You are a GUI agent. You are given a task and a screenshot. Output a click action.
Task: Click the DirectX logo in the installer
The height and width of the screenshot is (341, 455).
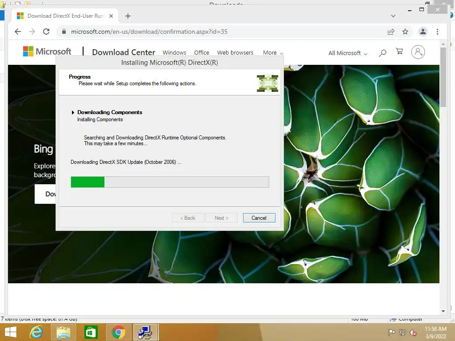point(267,83)
